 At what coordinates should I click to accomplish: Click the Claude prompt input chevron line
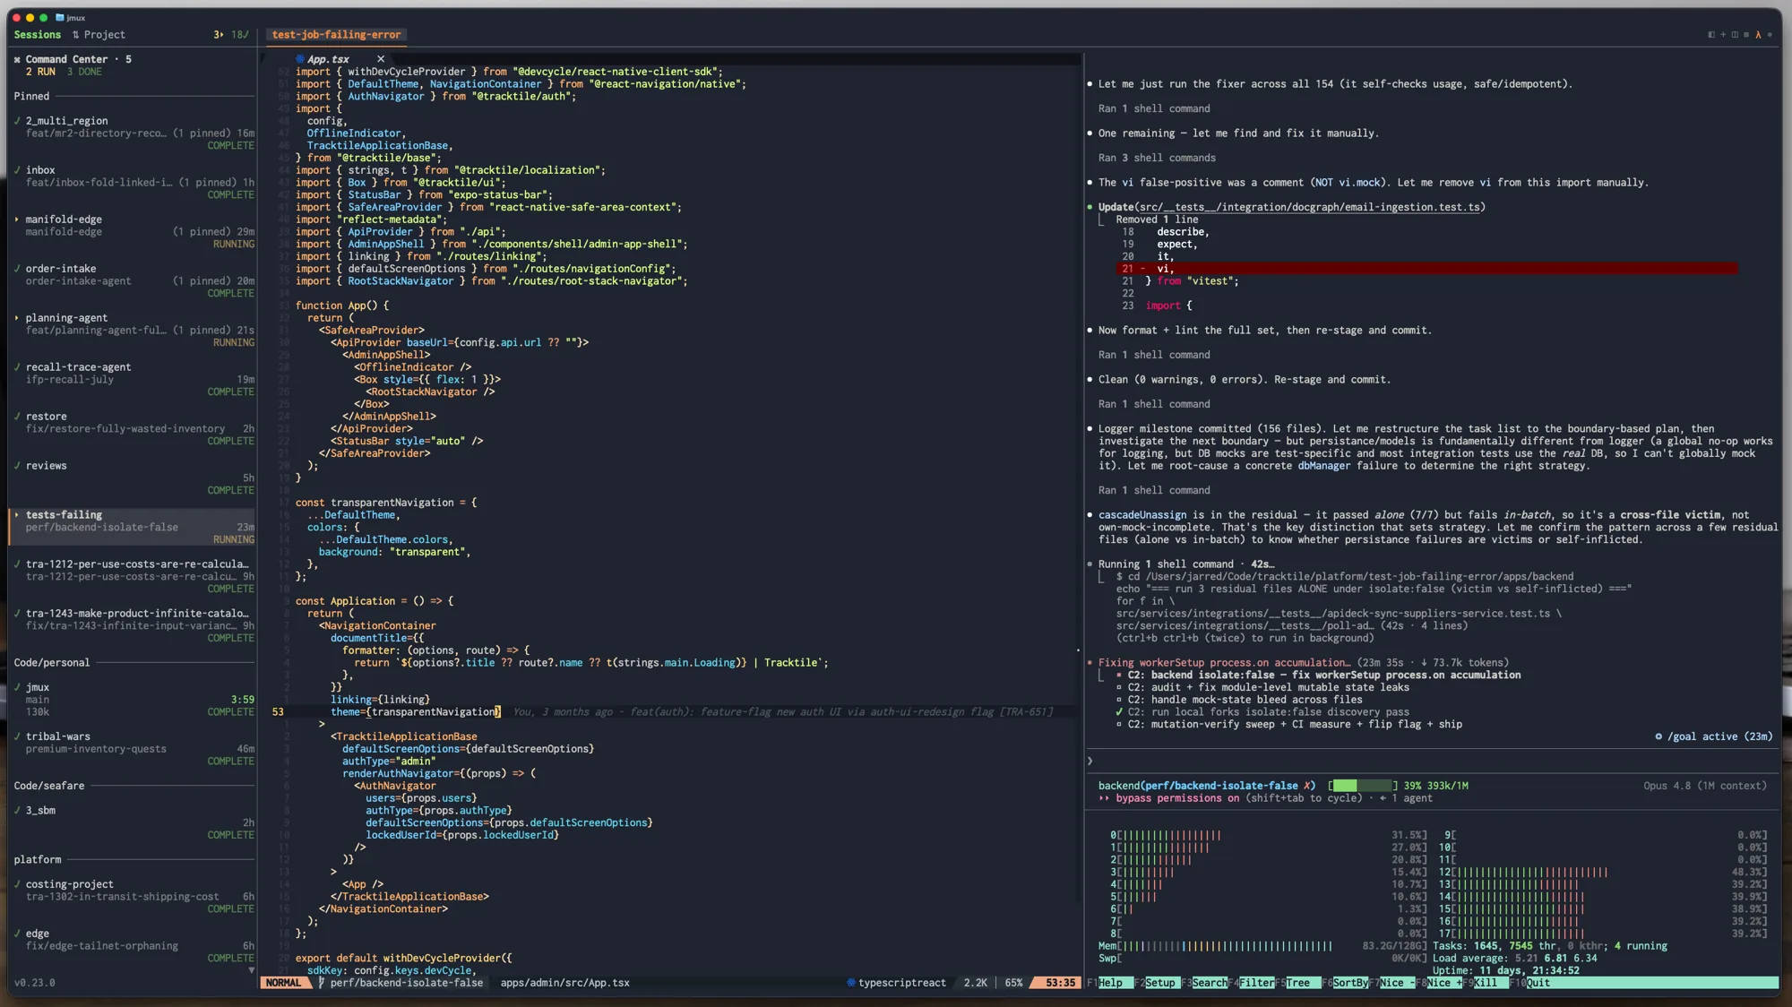pyautogui.click(x=1434, y=761)
